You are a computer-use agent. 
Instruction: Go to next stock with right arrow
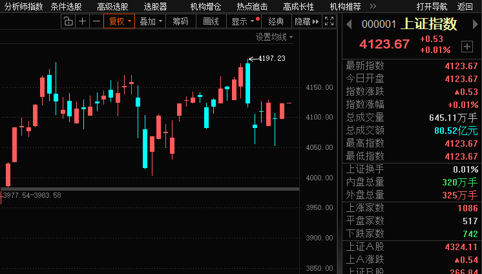point(475,25)
